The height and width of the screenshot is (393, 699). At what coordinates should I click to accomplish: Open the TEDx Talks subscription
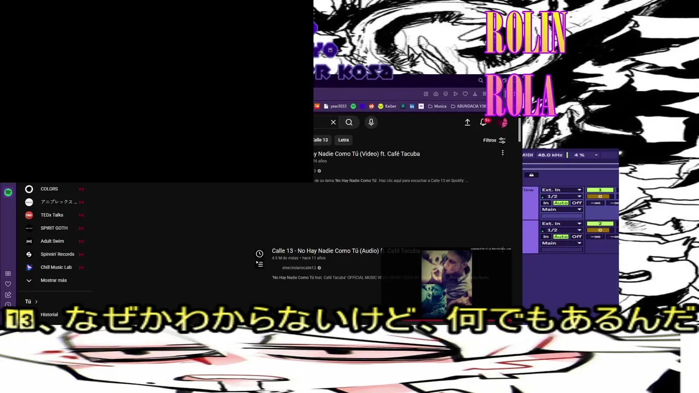[52, 215]
